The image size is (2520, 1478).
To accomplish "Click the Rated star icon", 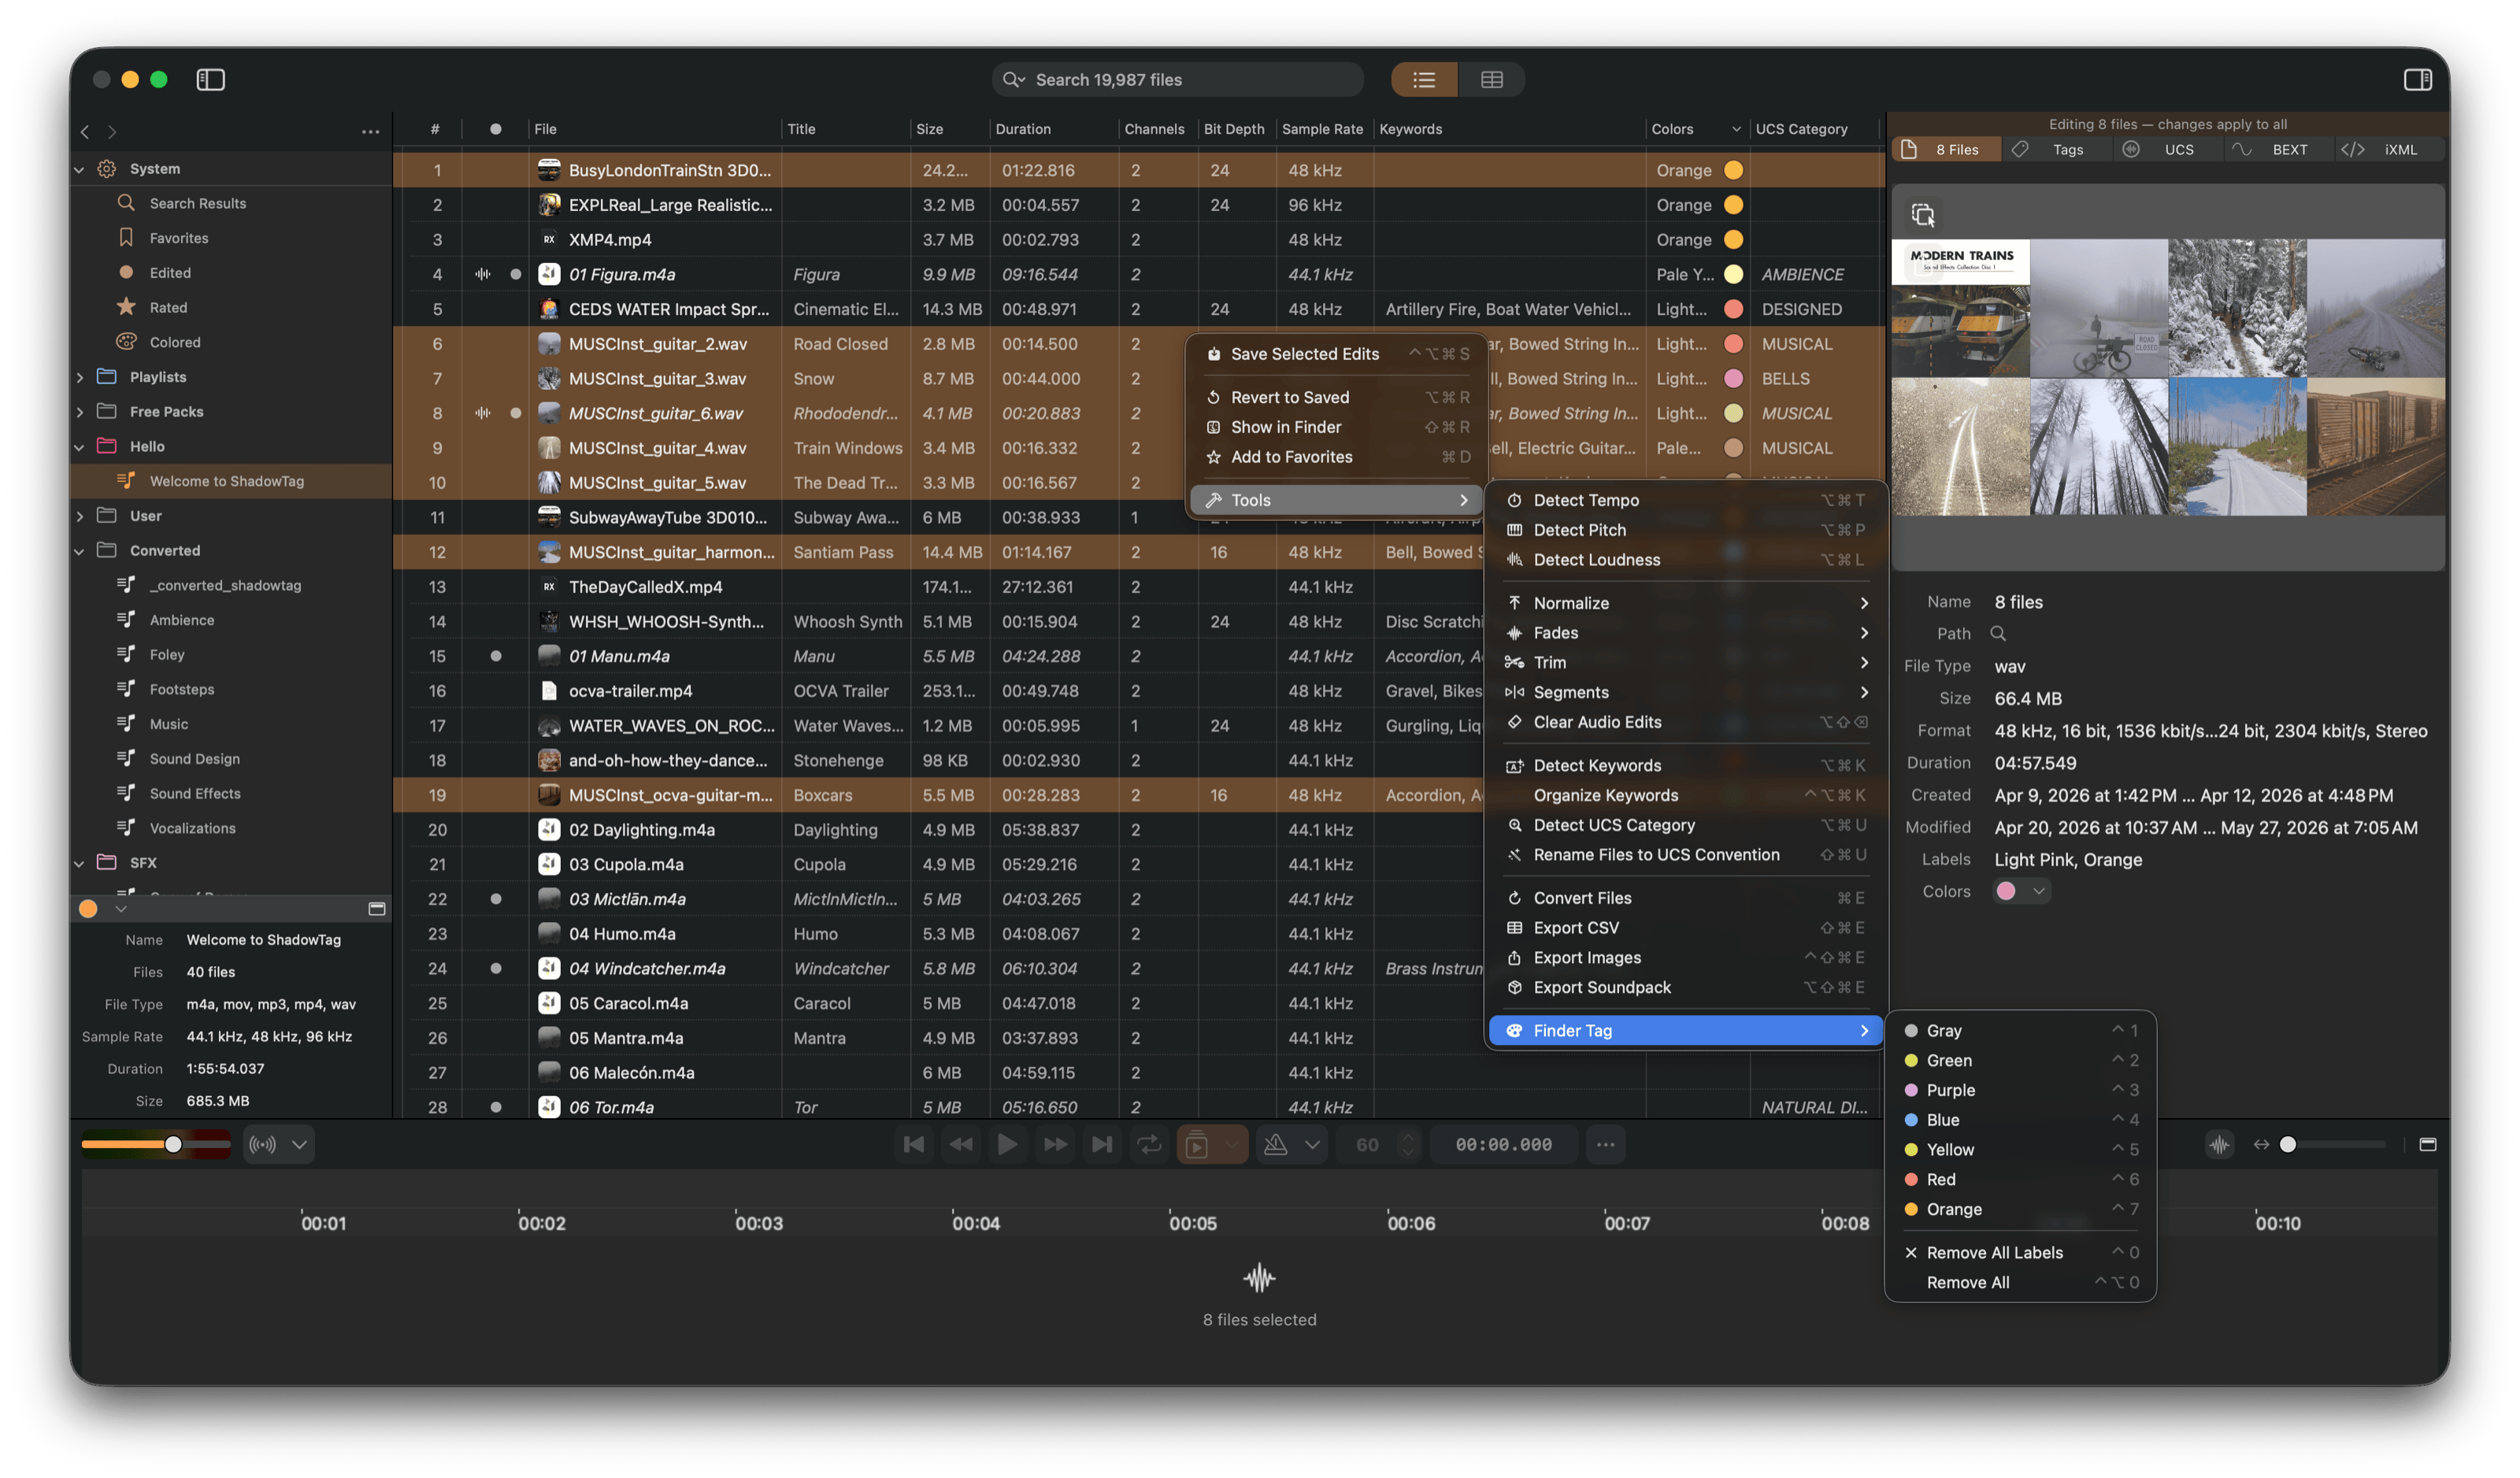I will [x=126, y=307].
